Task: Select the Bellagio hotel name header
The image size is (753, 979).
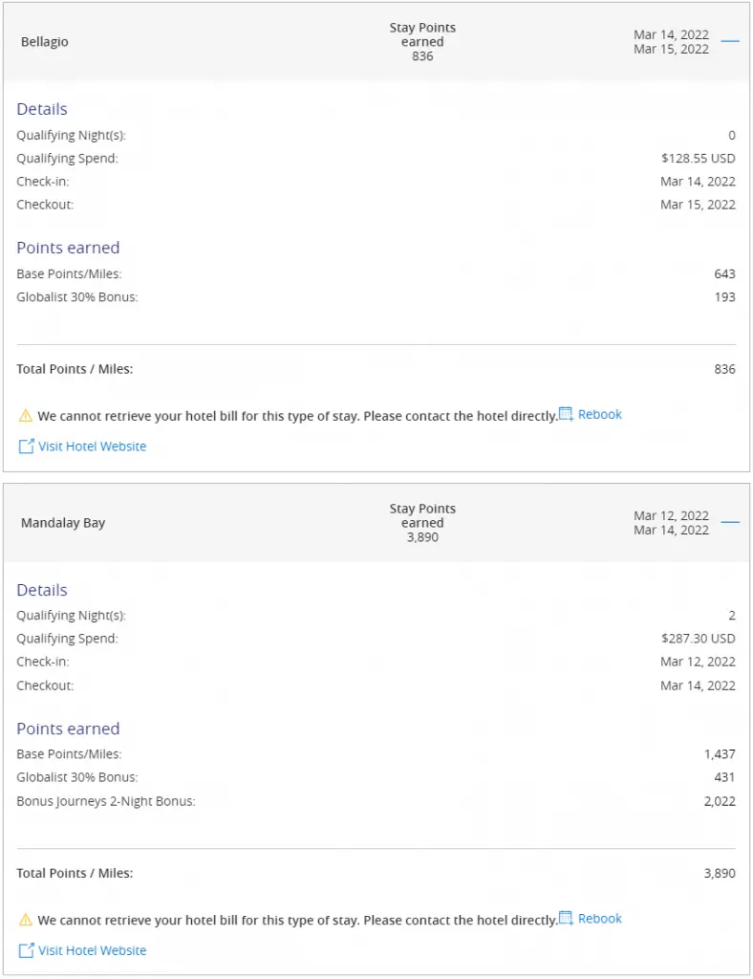Action: click(x=45, y=42)
